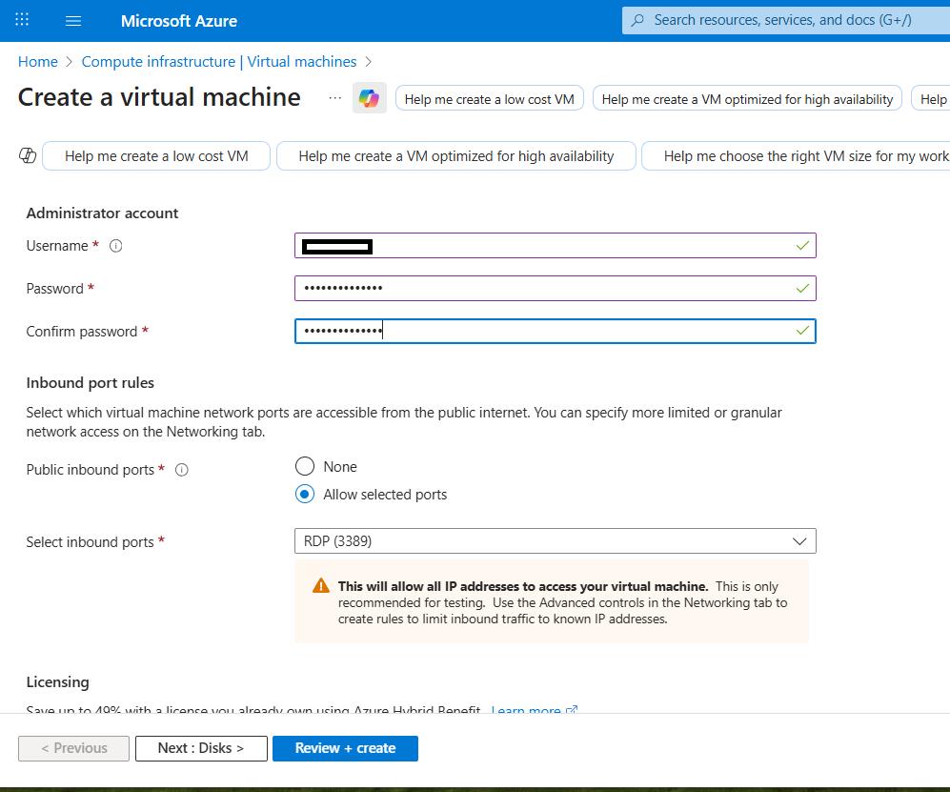
Task: Go to Home breadcrumb
Action: coord(37,62)
